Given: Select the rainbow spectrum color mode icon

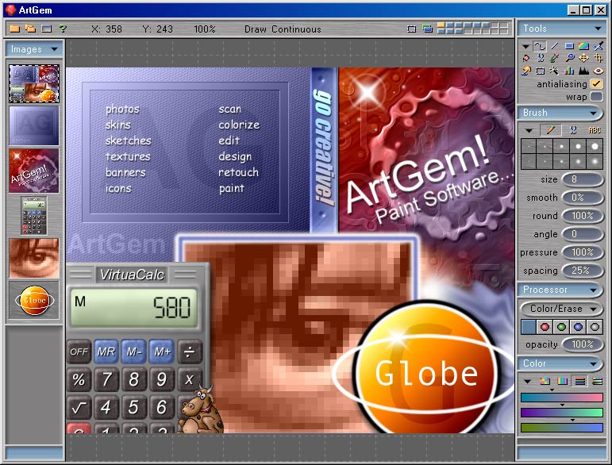Looking at the screenshot, I should click(563, 381).
